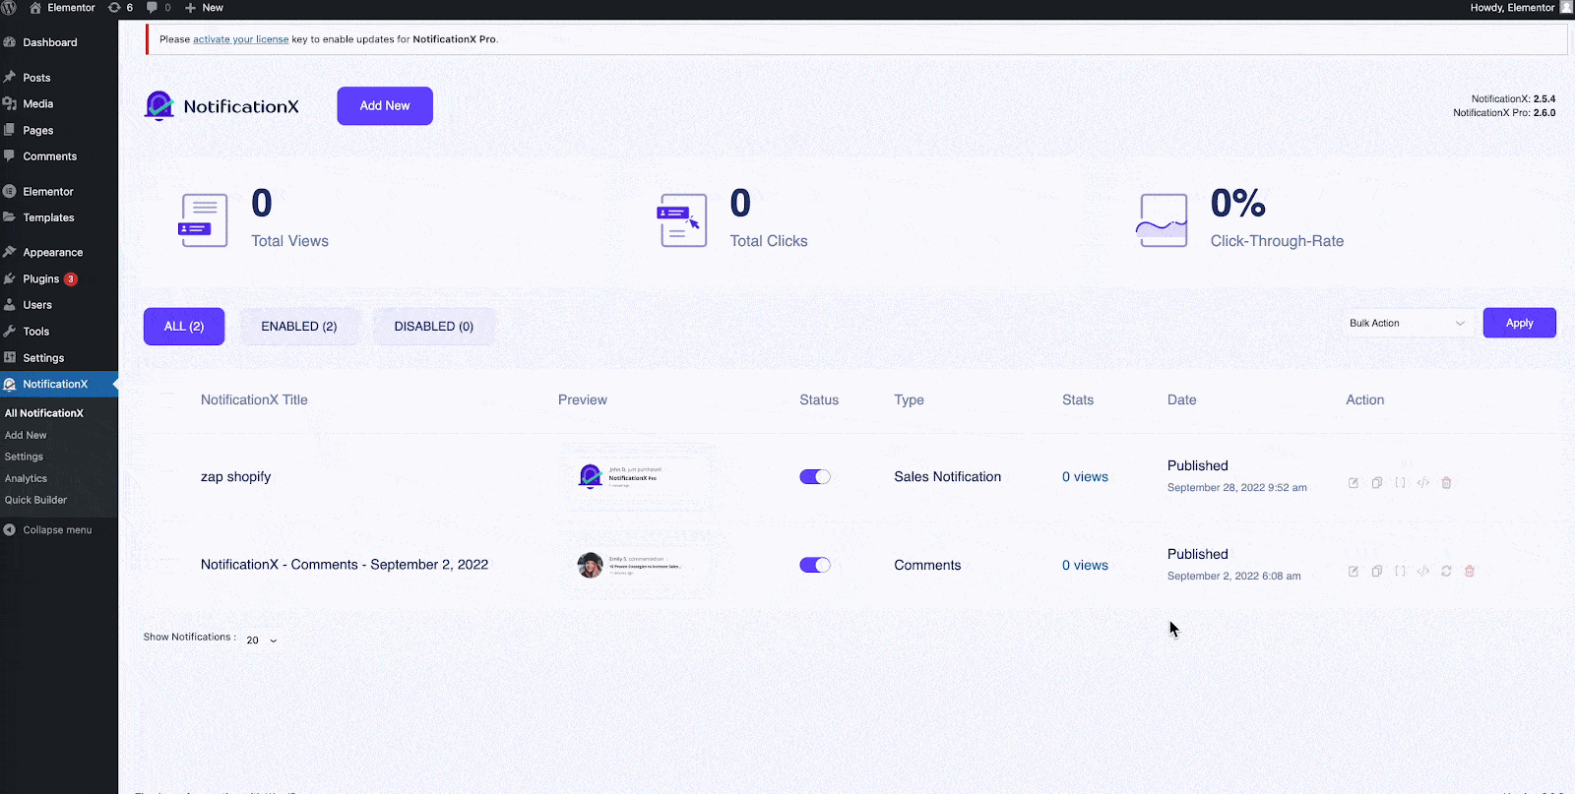Open Users in the sidebar menu
1575x794 pixels.
[x=37, y=305]
